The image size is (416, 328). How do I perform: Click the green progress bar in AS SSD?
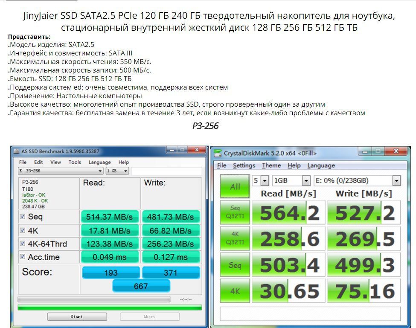coord(110,308)
